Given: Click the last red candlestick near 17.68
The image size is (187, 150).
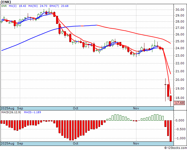Looking at the screenshot, I should click(171, 98).
